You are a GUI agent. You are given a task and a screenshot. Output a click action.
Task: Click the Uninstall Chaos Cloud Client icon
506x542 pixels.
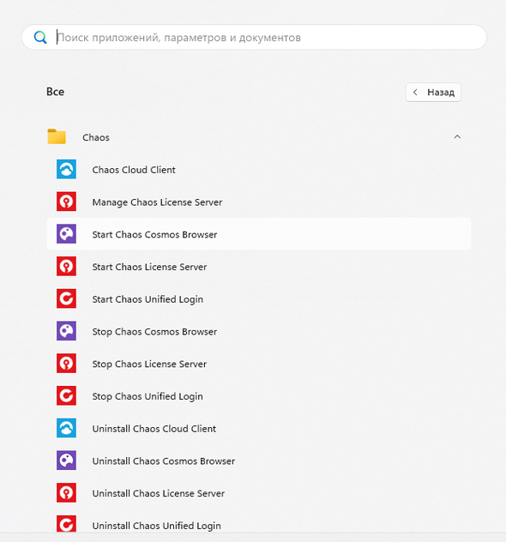click(x=66, y=428)
